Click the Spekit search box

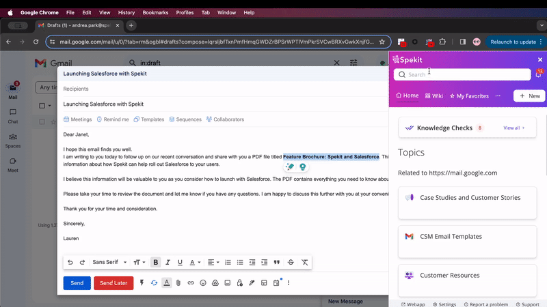462,74
